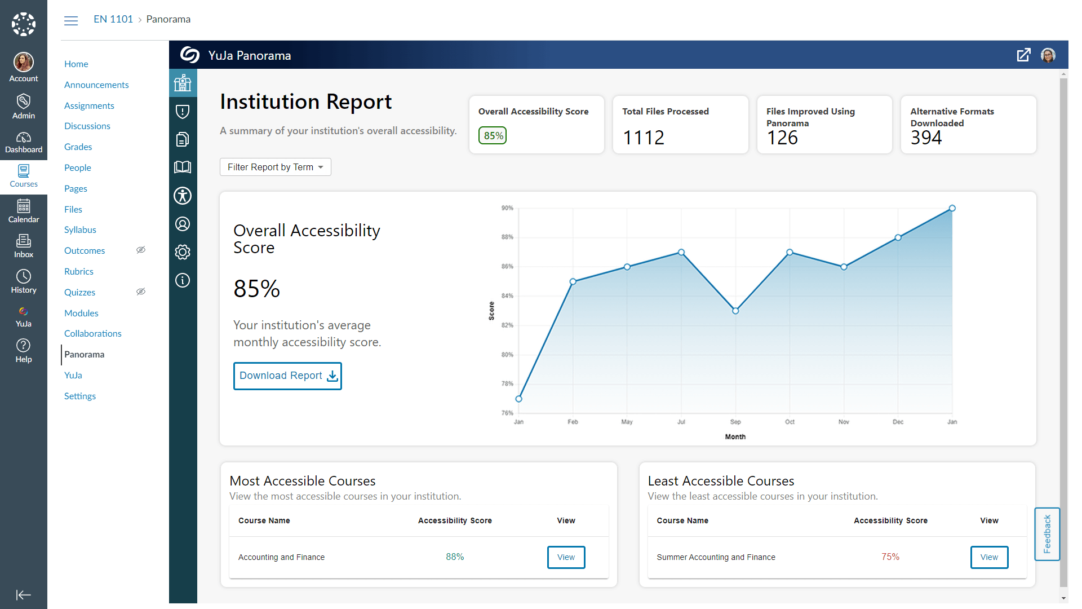Open Files in course menu
The height and width of the screenshot is (609, 1082).
tap(73, 209)
